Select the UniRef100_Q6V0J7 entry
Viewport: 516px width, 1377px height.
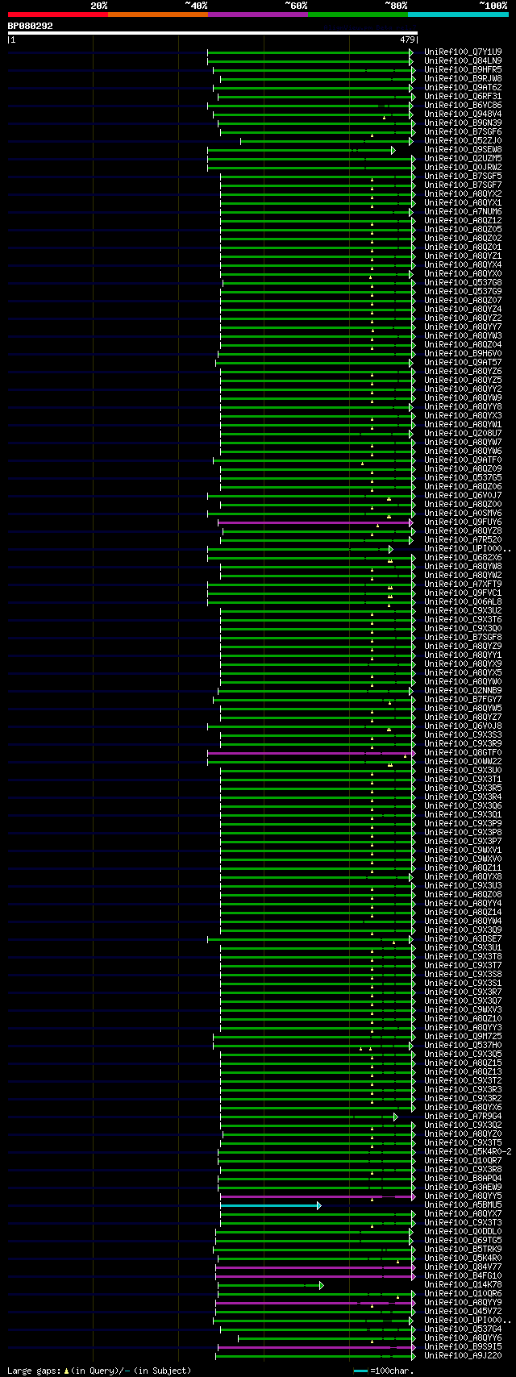pos(463,495)
